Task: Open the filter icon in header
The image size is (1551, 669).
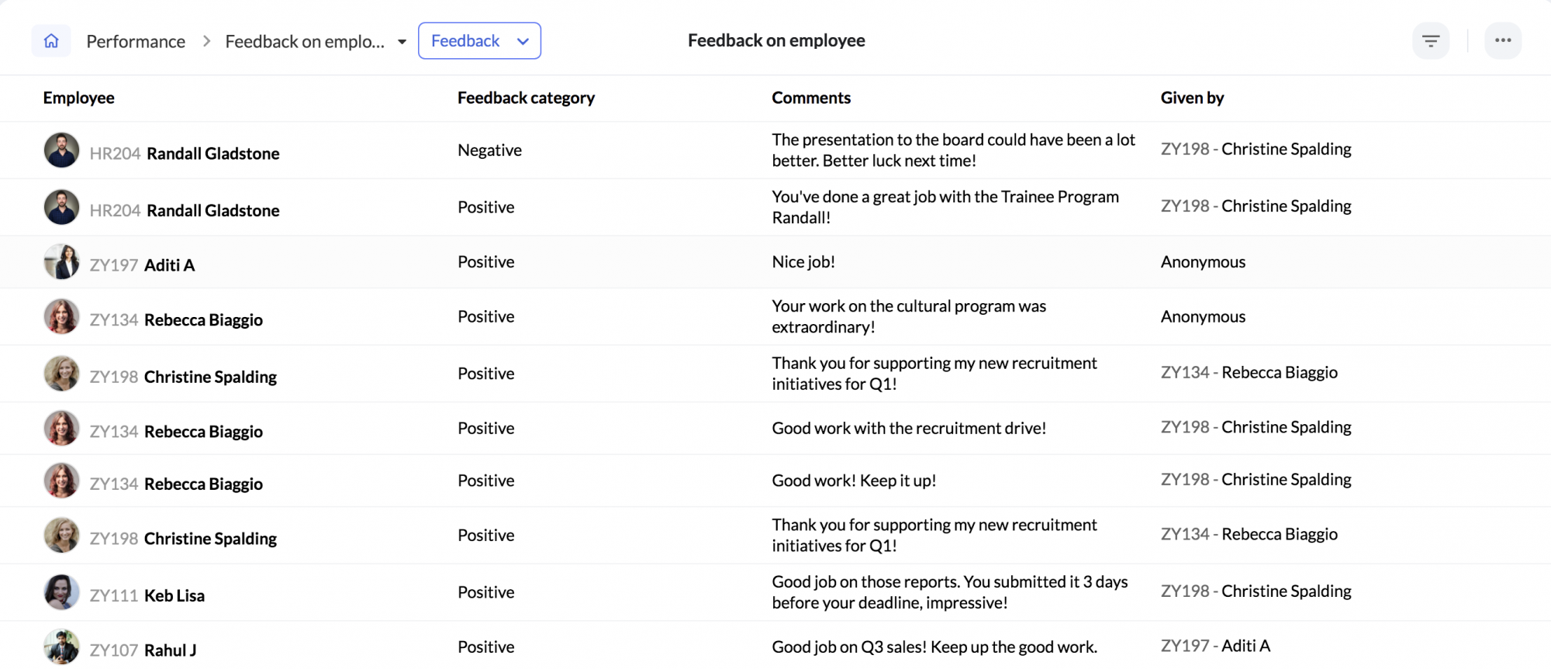Action: coord(1431,41)
